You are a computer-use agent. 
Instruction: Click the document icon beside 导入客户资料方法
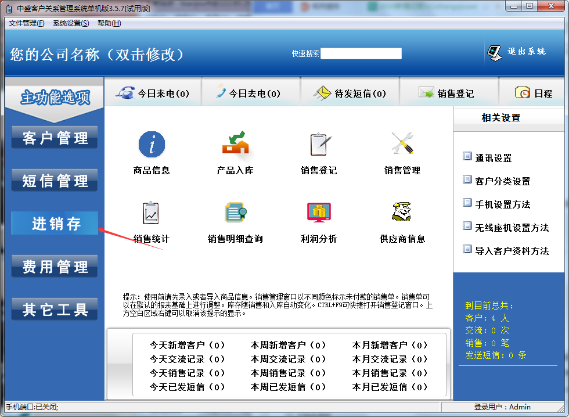(467, 249)
